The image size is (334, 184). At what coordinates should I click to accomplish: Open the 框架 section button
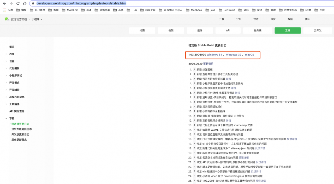click(x=171, y=30)
